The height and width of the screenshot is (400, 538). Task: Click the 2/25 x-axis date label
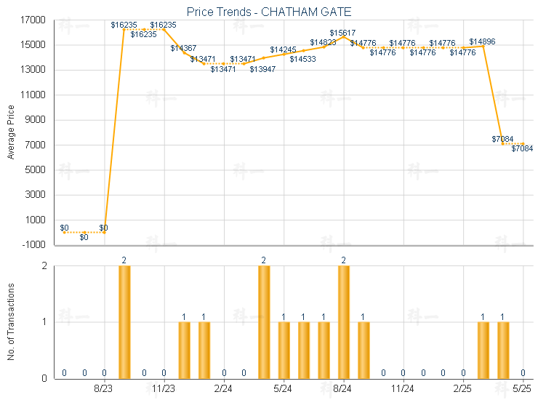point(463,390)
